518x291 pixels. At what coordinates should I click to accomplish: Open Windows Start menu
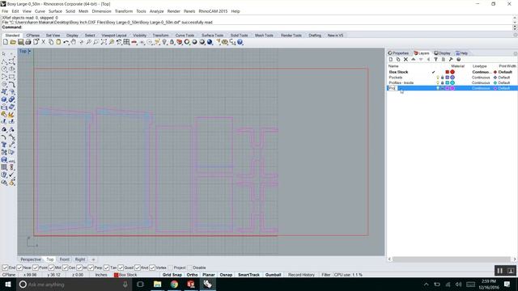click(8, 284)
